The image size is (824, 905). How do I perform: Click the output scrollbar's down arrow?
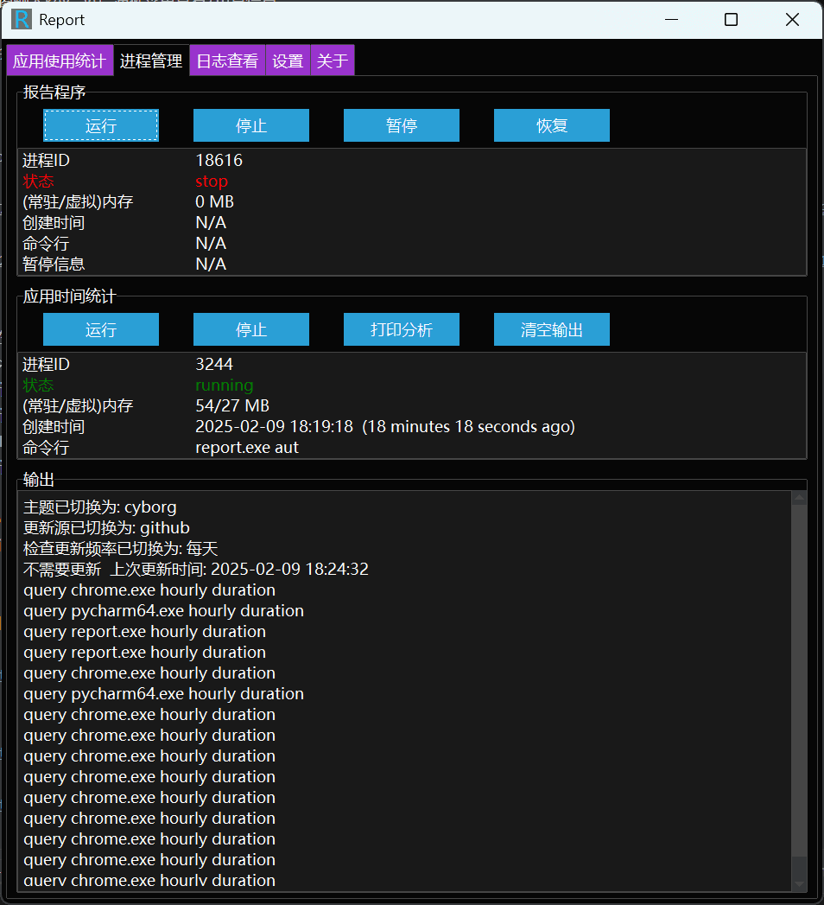[799, 883]
